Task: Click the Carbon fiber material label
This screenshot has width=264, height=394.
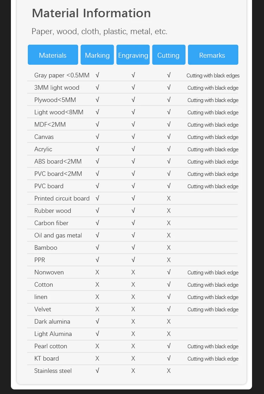Action: pyautogui.click(x=51, y=223)
